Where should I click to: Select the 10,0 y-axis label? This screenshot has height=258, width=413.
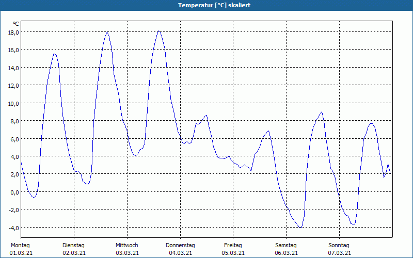tap(12, 103)
